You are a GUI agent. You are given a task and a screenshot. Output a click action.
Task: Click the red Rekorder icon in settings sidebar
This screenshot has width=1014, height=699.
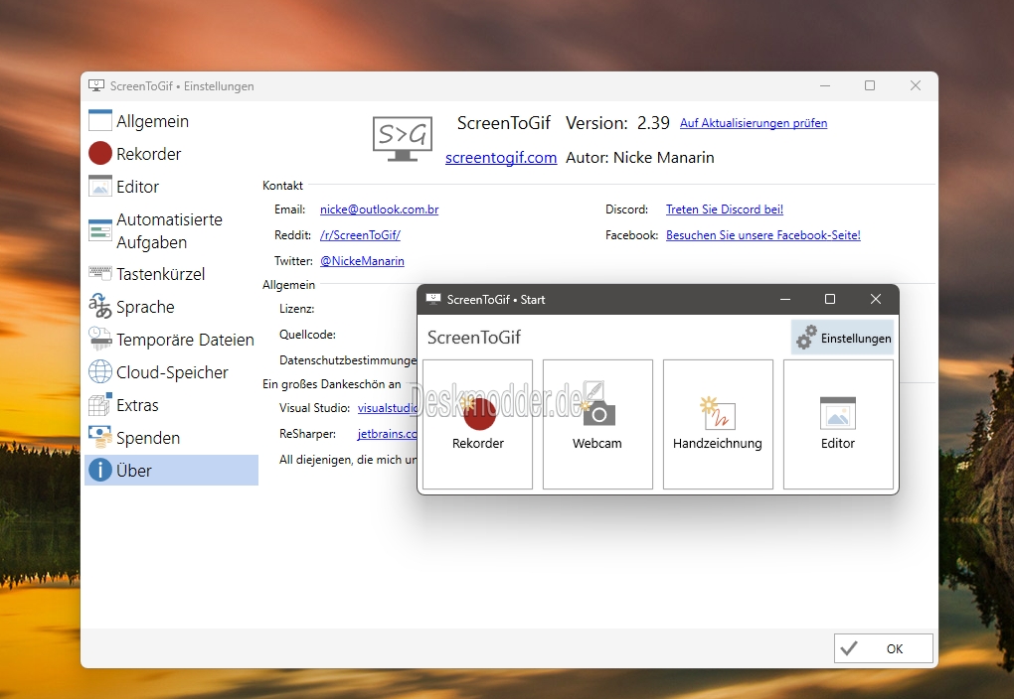(100, 154)
